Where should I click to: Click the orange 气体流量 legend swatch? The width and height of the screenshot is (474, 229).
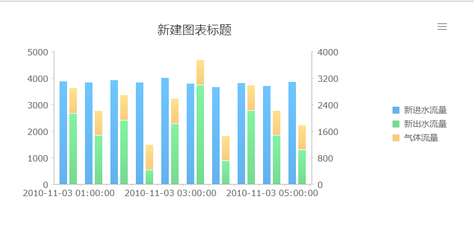pyautogui.click(x=396, y=138)
